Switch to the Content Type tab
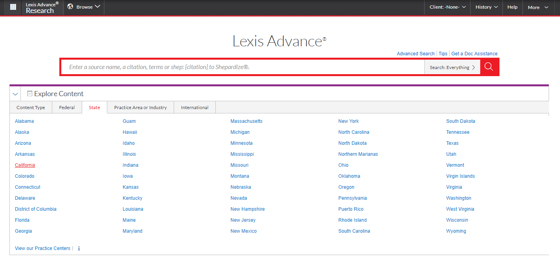Viewport: 560px width, 259px height. coord(31,108)
